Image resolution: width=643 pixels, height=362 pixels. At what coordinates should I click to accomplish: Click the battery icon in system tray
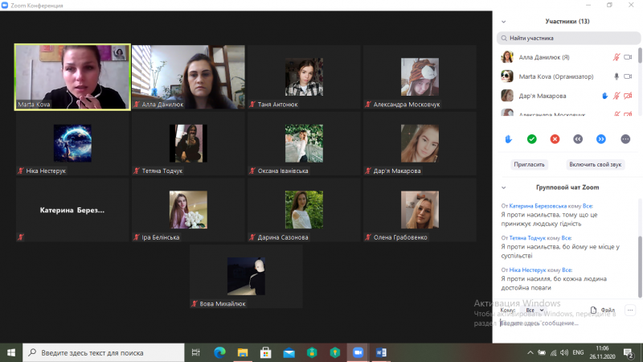(542, 352)
